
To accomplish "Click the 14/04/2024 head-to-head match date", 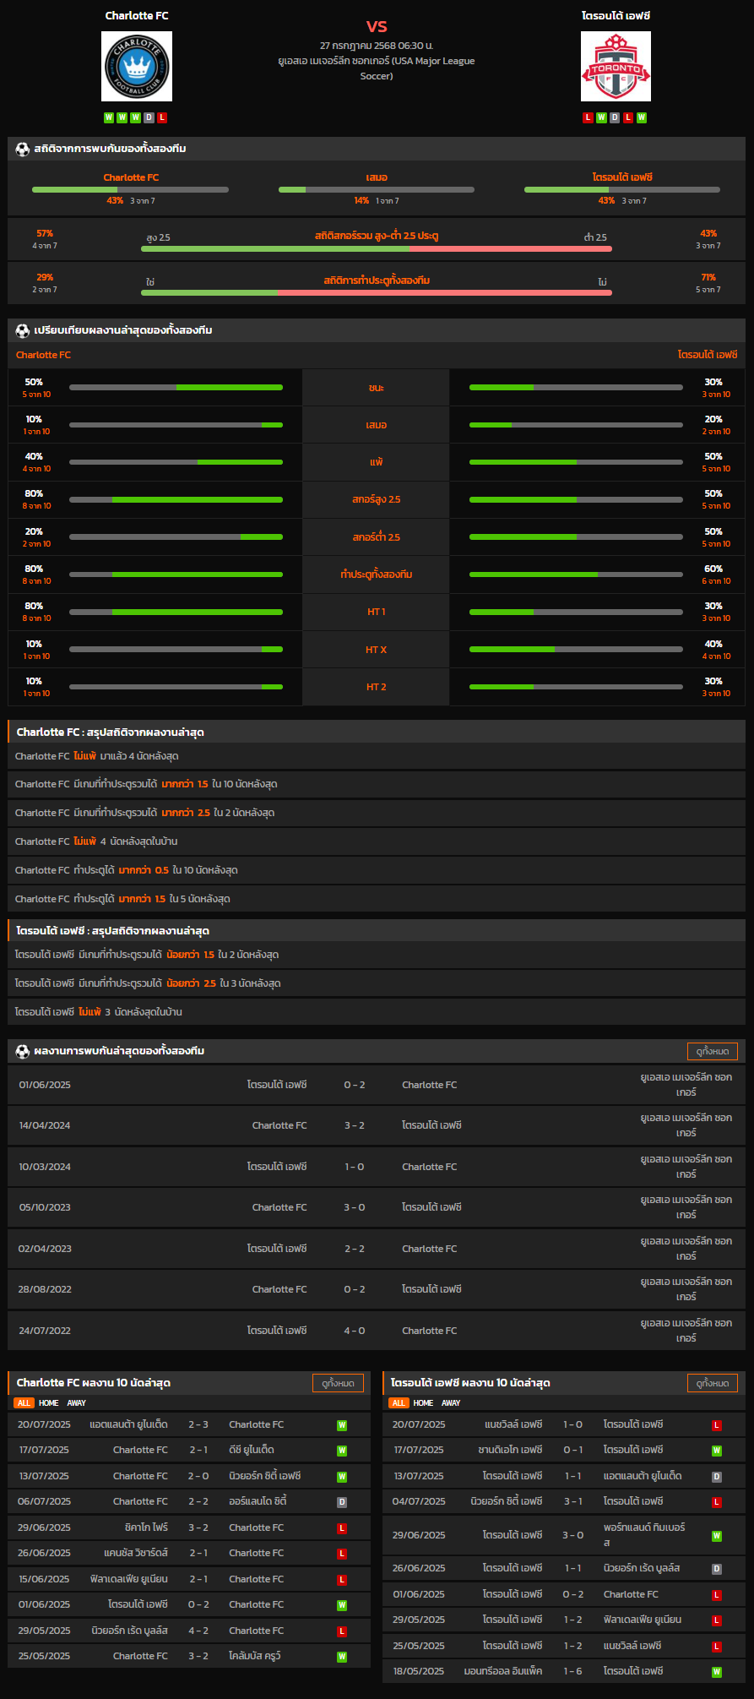I will [x=45, y=1125].
